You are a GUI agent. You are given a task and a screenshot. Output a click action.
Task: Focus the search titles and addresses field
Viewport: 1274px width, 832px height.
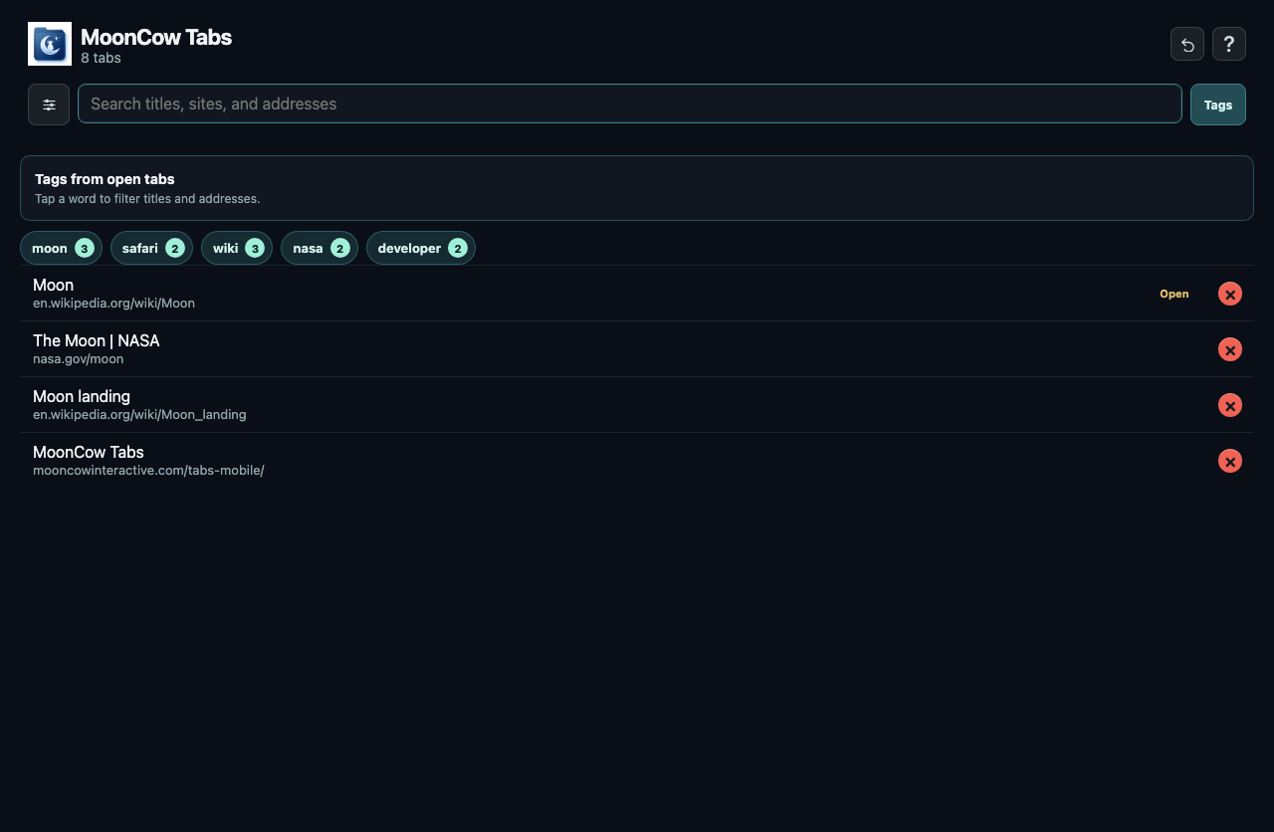pyautogui.click(x=630, y=104)
